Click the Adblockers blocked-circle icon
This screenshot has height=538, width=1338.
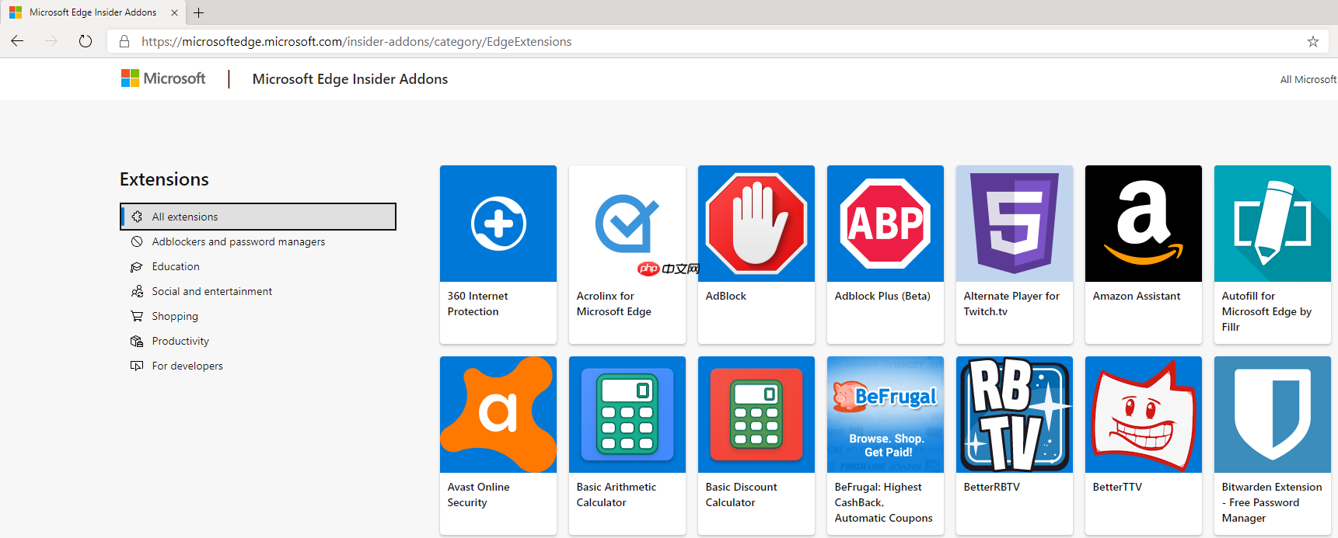coord(137,241)
